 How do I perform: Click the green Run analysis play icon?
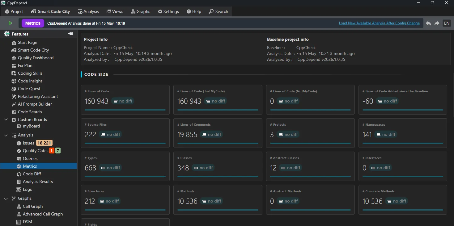point(10,23)
